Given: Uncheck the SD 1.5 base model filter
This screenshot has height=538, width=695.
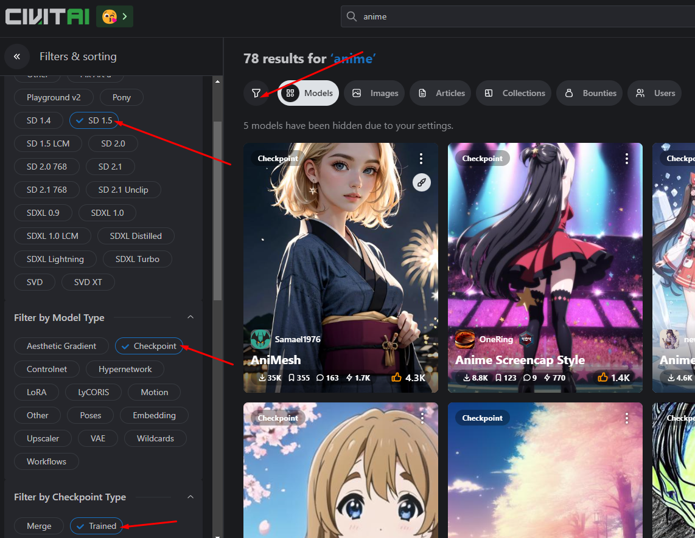Looking at the screenshot, I should pyautogui.click(x=94, y=120).
